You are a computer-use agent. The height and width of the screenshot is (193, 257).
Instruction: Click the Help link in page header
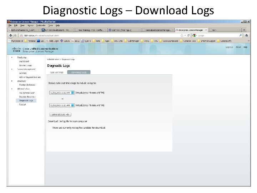245,47
